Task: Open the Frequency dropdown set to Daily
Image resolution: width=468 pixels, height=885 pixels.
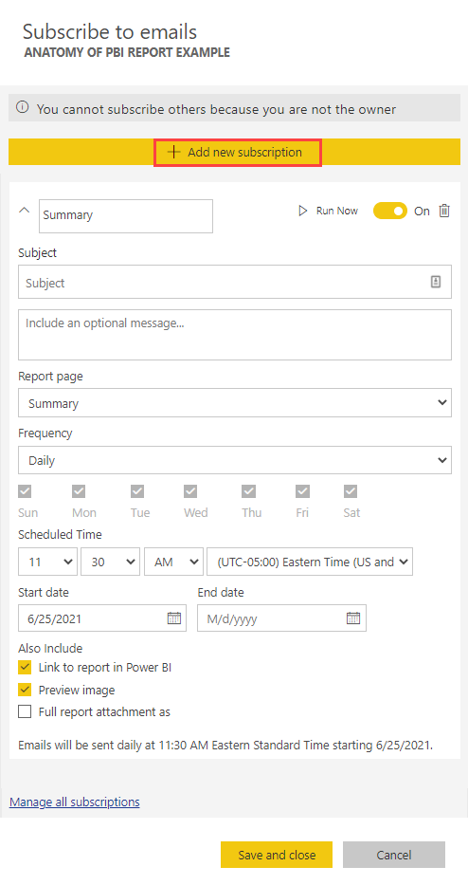Action: tap(235, 460)
